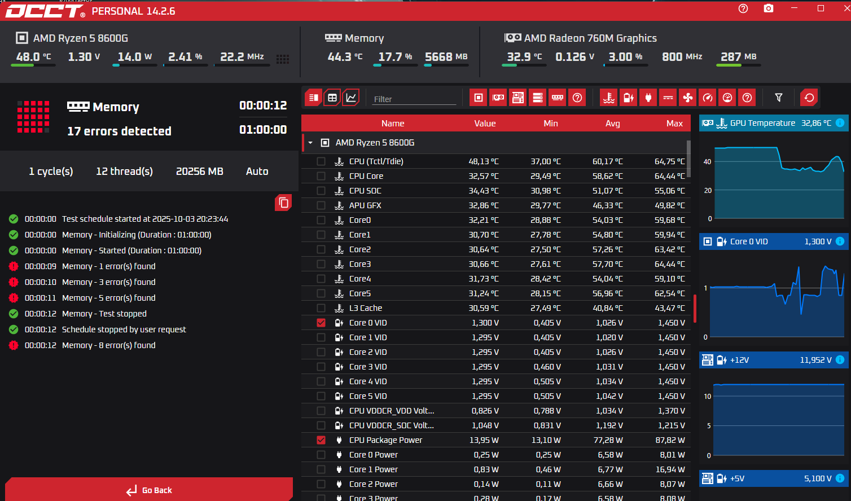Uncheck the Core 0 VID checkbox

pyautogui.click(x=321, y=323)
